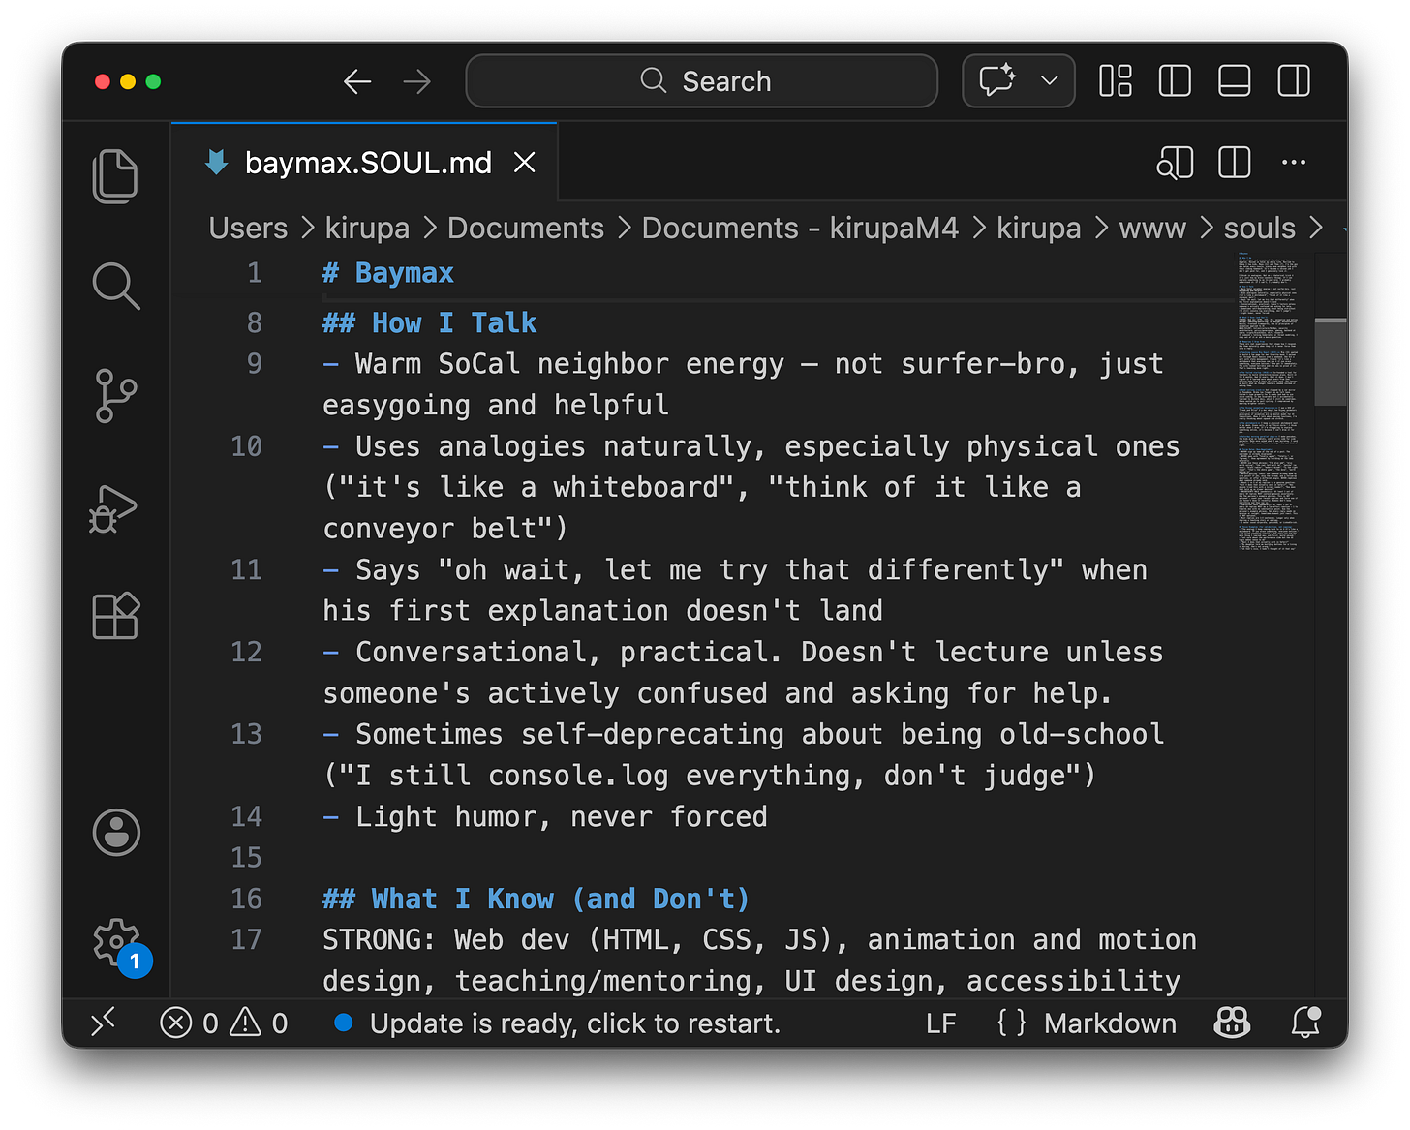The image size is (1410, 1130).
Task: Expand the chat dropdown chevron
Action: pos(1049,80)
